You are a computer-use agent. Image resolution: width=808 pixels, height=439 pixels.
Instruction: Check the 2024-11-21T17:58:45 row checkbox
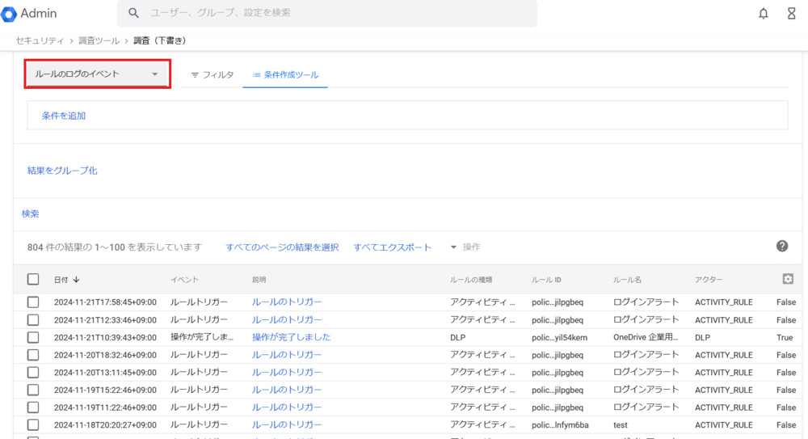33,302
